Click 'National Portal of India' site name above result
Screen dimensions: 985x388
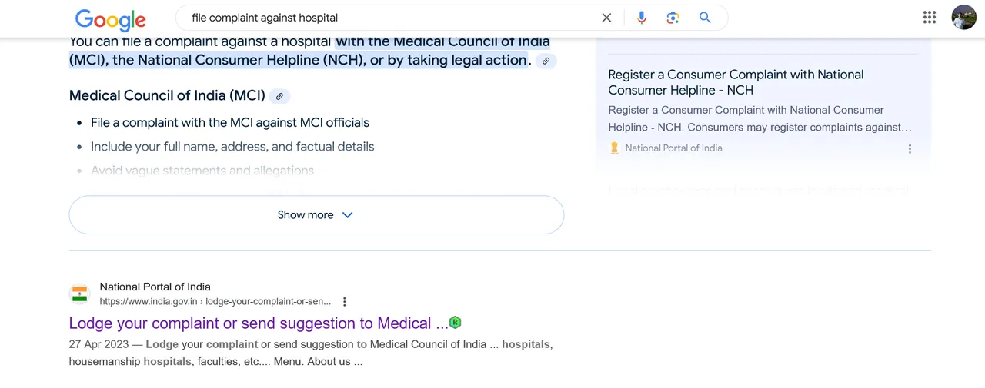click(x=155, y=287)
